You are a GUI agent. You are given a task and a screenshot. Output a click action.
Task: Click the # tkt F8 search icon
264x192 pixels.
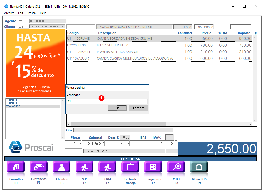[176, 167]
